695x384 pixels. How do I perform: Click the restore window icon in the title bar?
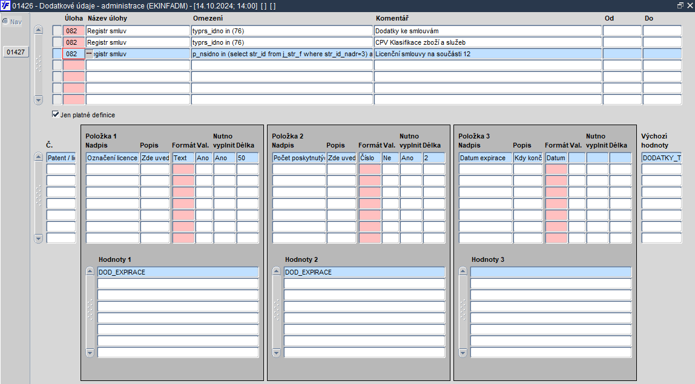[680, 5]
